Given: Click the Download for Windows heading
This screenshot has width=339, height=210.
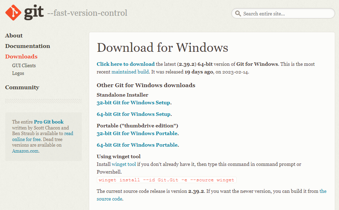Looking at the screenshot, I should [x=162, y=48].
